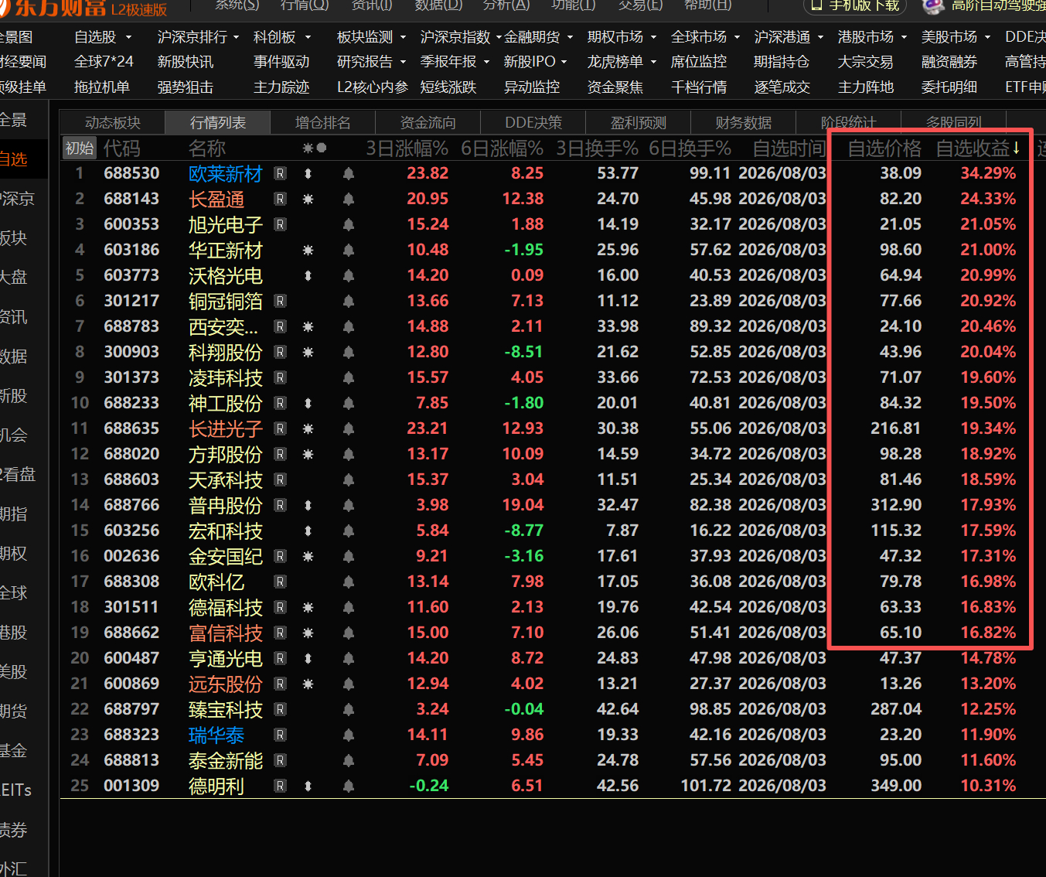Open the 研究报告 dropdown
Viewport: 1046px width, 877px height.
[x=403, y=62]
